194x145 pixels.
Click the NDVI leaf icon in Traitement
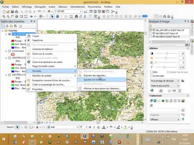click(163, 101)
